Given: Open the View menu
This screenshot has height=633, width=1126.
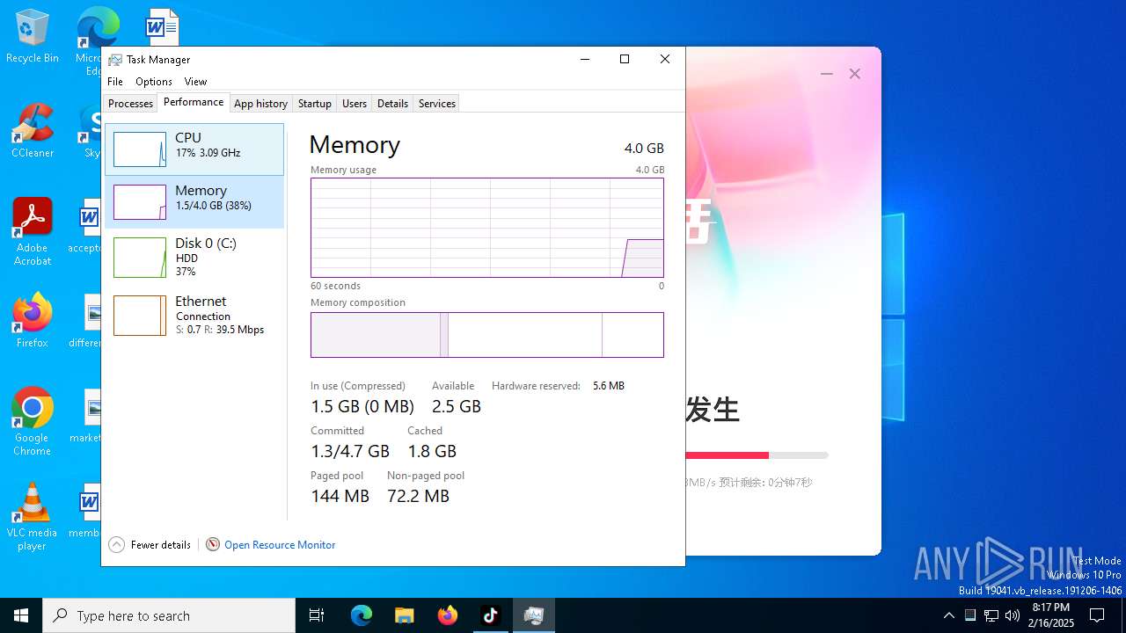Looking at the screenshot, I should [x=195, y=82].
